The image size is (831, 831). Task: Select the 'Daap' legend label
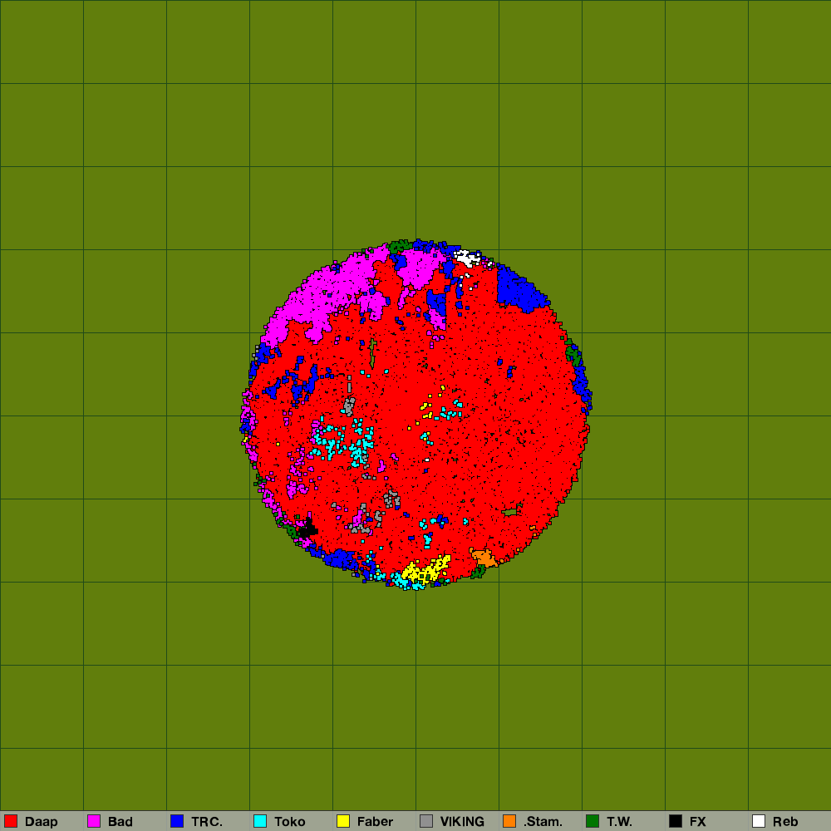(x=42, y=822)
